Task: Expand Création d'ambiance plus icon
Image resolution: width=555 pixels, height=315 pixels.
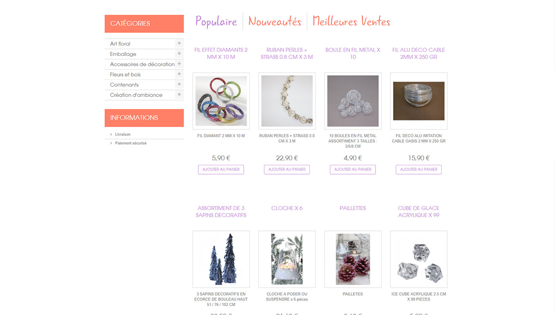Action: click(179, 95)
